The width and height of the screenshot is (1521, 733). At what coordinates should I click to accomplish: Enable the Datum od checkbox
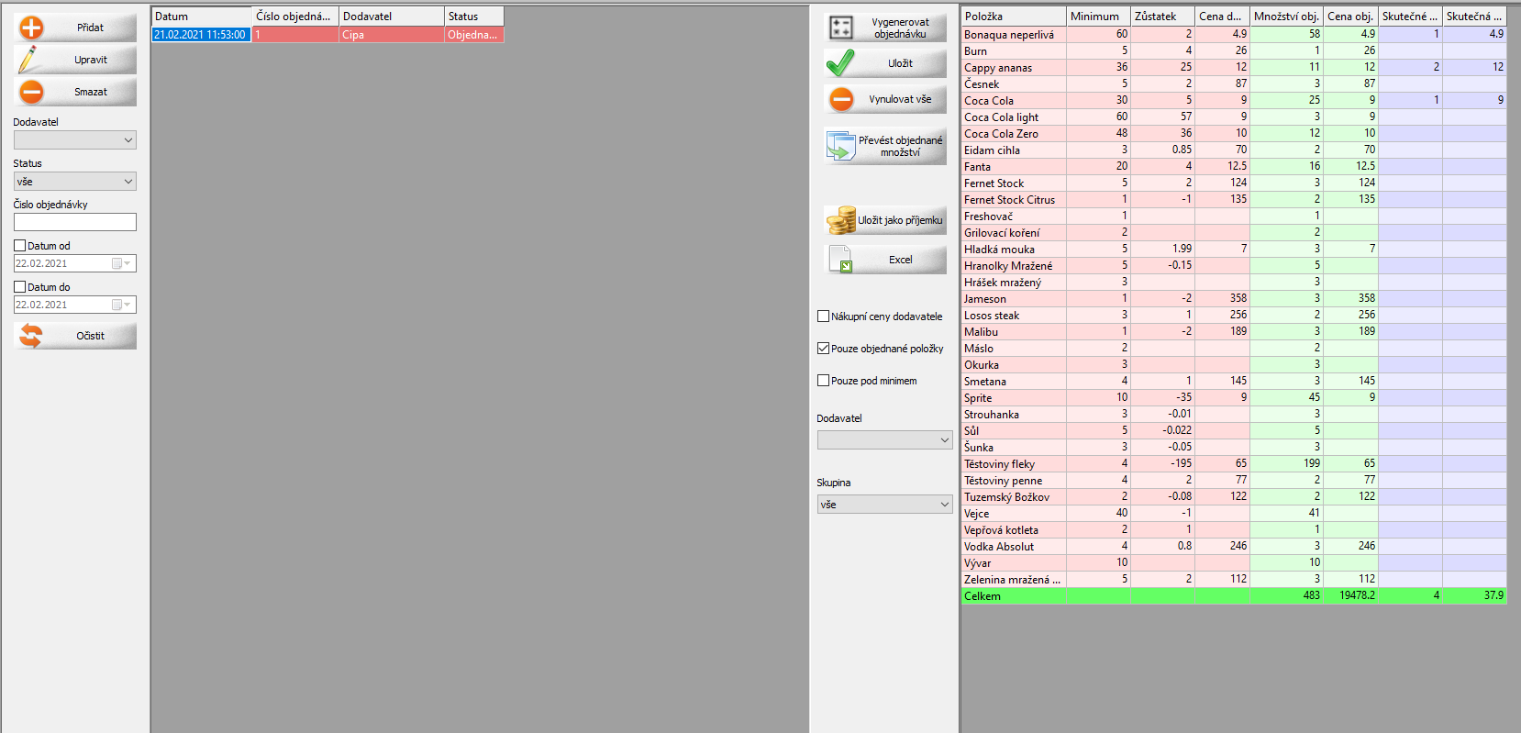pos(20,246)
